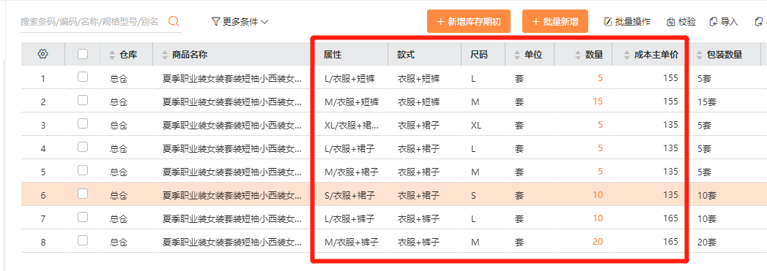Screen dimensions: 767x271
Task: Open the quantity 20 link in row 8
Action: tap(598, 242)
